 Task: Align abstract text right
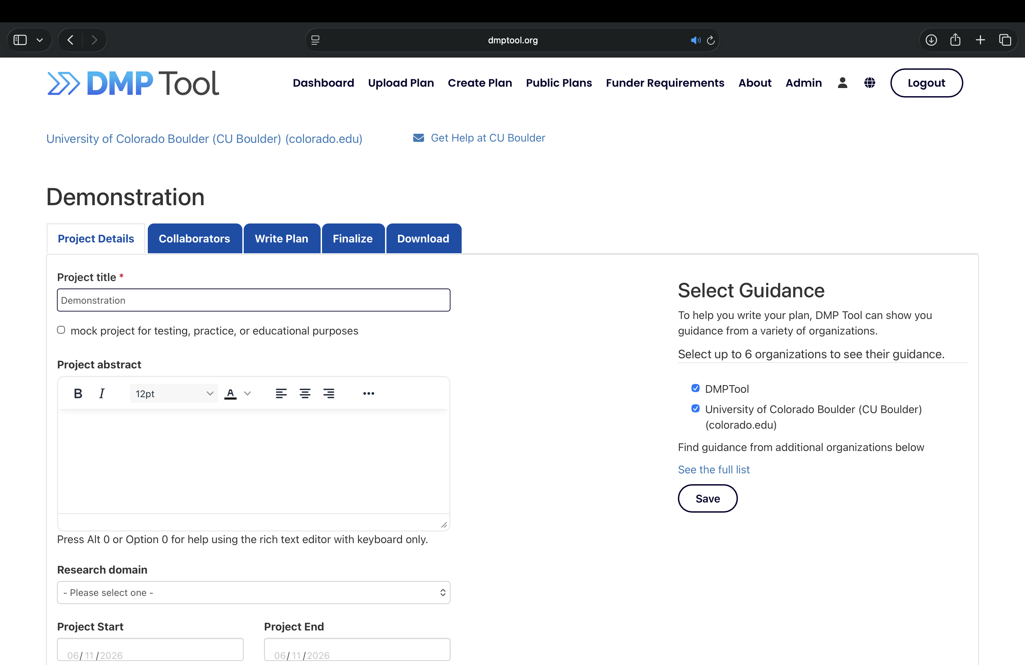point(328,393)
